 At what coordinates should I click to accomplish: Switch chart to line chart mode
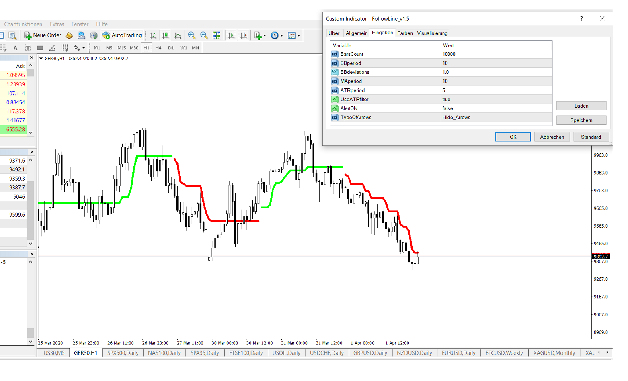(x=178, y=35)
